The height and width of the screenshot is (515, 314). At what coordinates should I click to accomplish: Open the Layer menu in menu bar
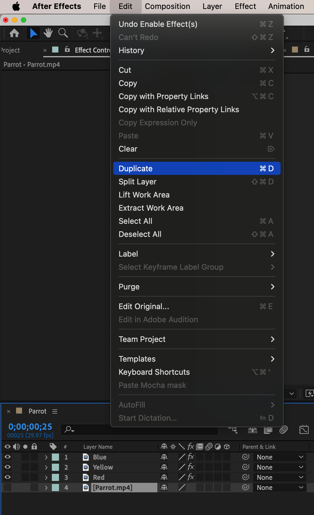tap(212, 6)
